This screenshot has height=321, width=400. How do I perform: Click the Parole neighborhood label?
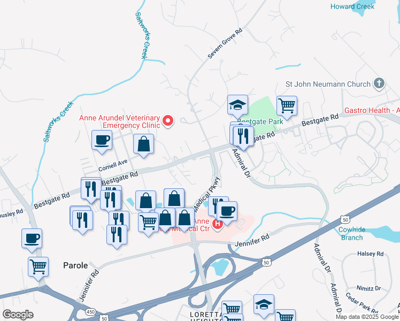(75, 265)
